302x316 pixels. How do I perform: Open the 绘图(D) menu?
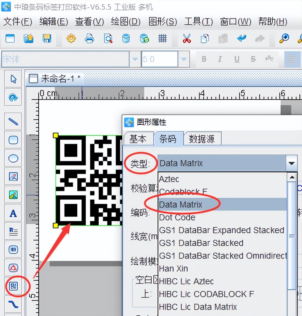125,22
